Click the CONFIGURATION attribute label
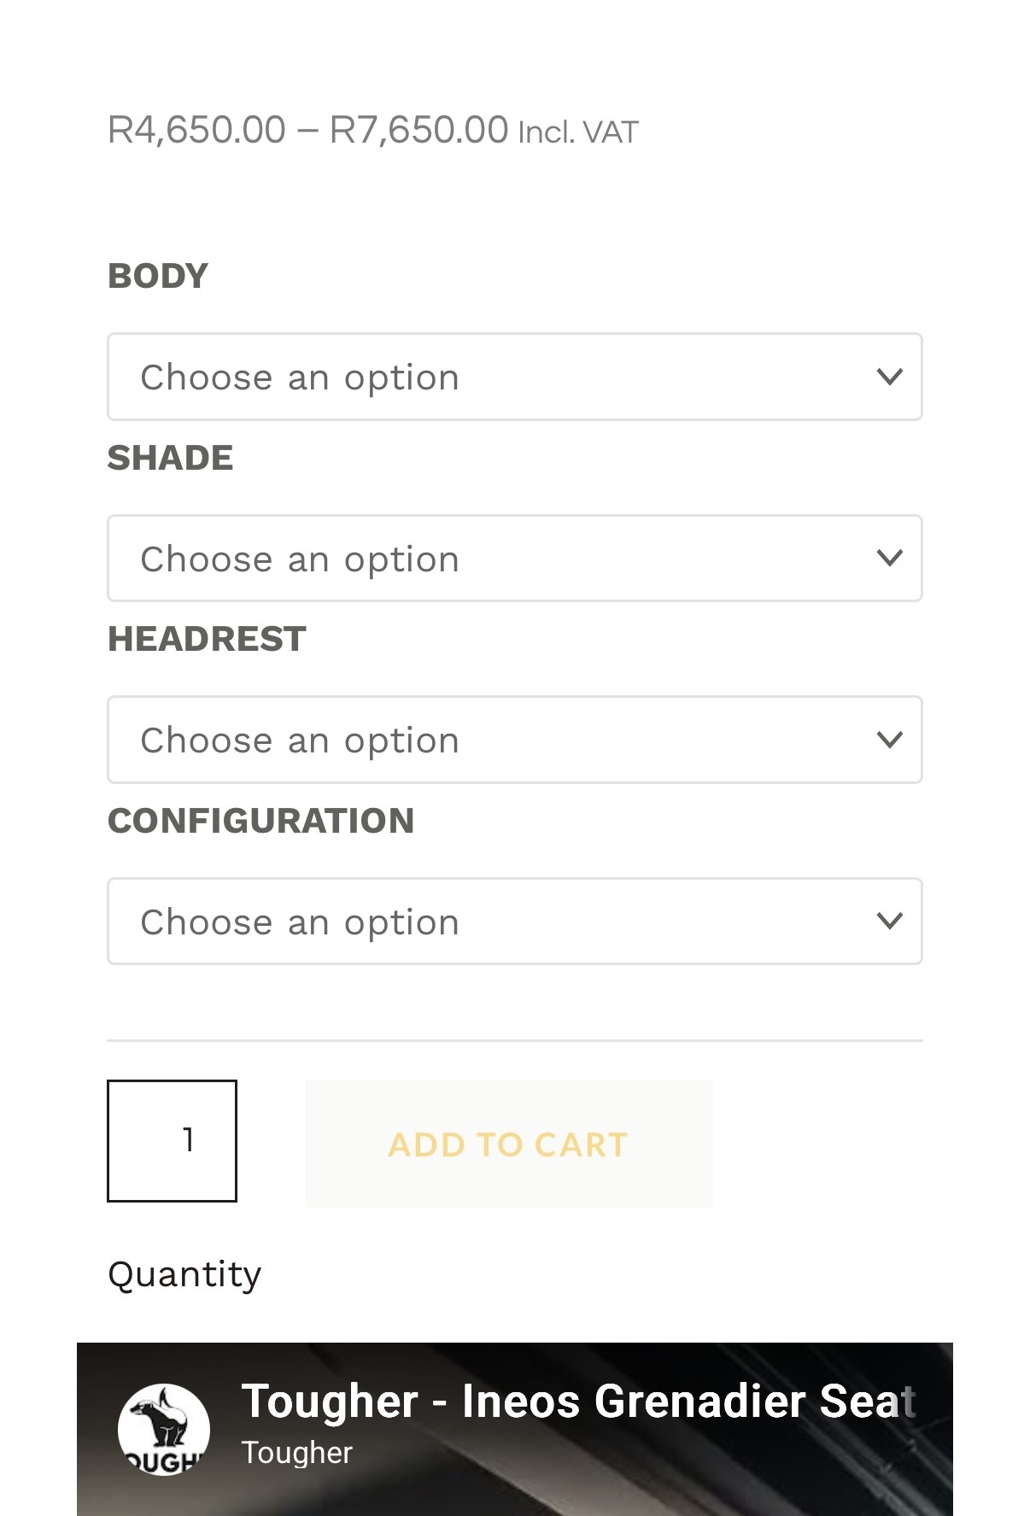The width and height of the screenshot is (1030, 1516). point(260,821)
